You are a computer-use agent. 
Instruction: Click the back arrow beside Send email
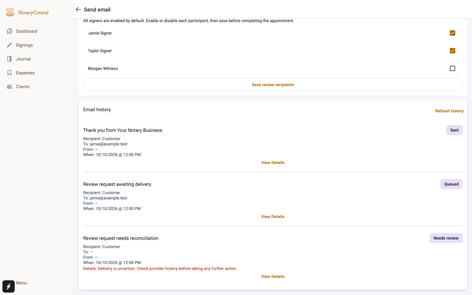(78, 9)
